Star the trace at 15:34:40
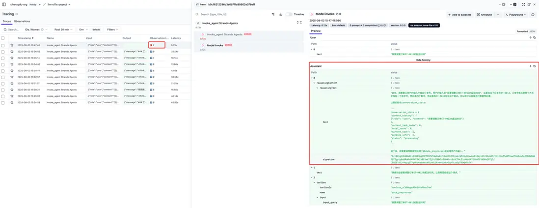Image resolution: width=539 pixels, height=208 pixels. pyautogui.click(x=12, y=64)
